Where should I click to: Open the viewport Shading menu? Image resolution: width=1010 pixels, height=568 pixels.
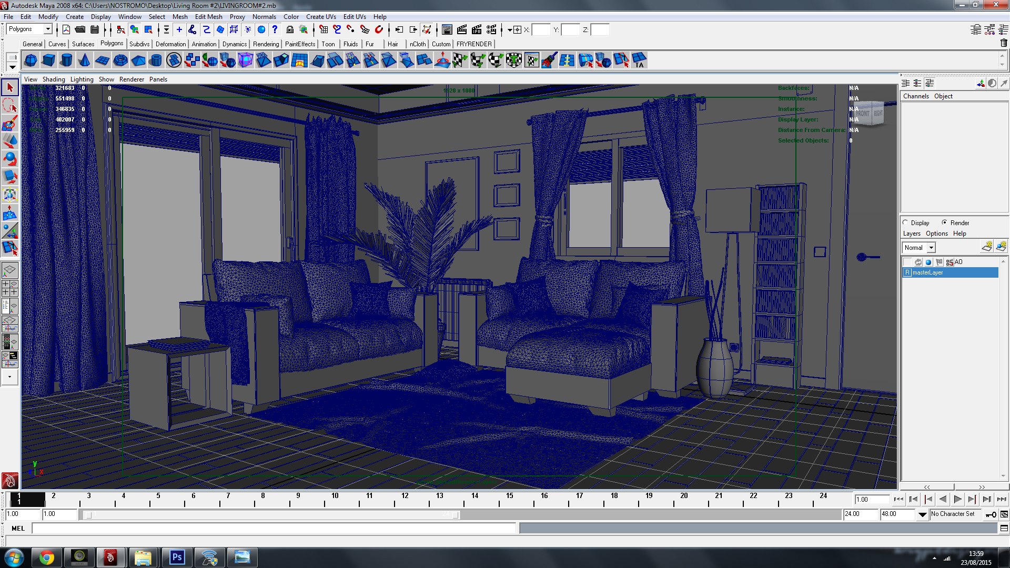(x=54, y=79)
